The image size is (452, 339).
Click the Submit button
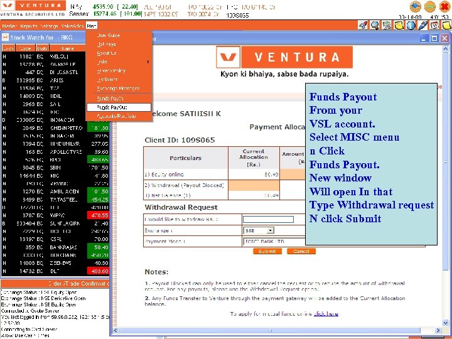267,251
